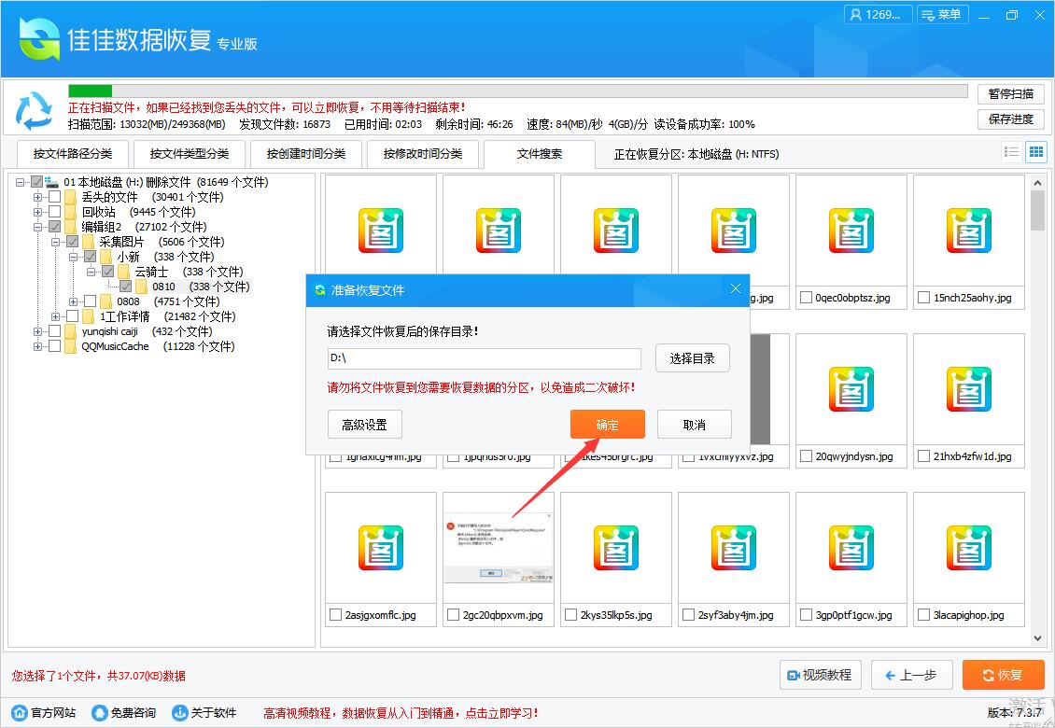1055x728 pixels.
Task: Open 关于软件 about link
Action: pyautogui.click(x=204, y=712)
